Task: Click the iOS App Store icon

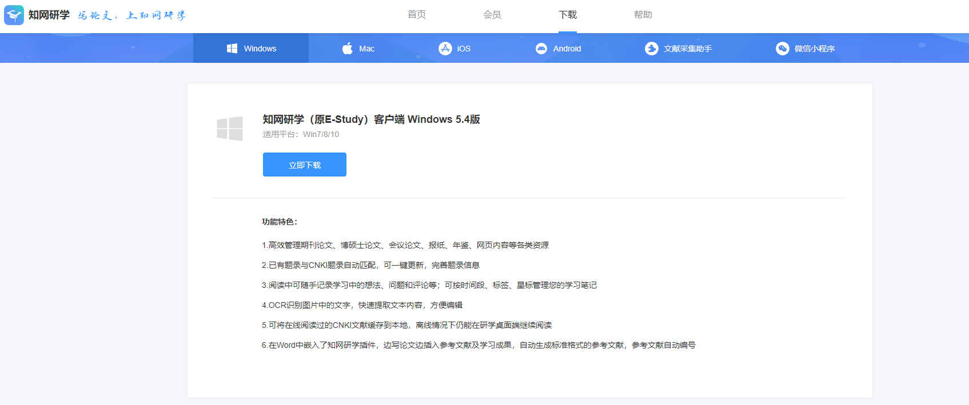Action: tap(445, 49)
